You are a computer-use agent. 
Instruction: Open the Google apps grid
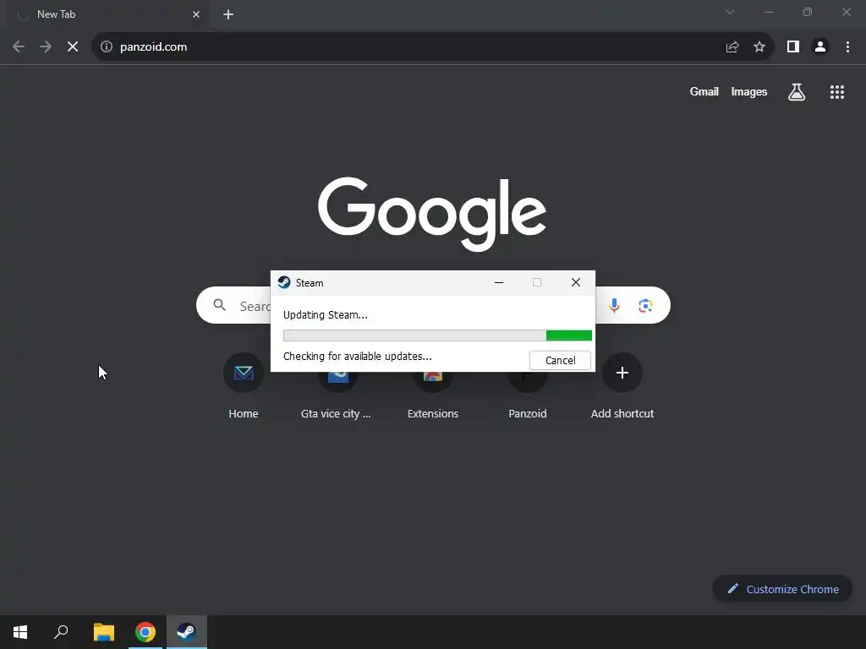(x=837, y=92)
